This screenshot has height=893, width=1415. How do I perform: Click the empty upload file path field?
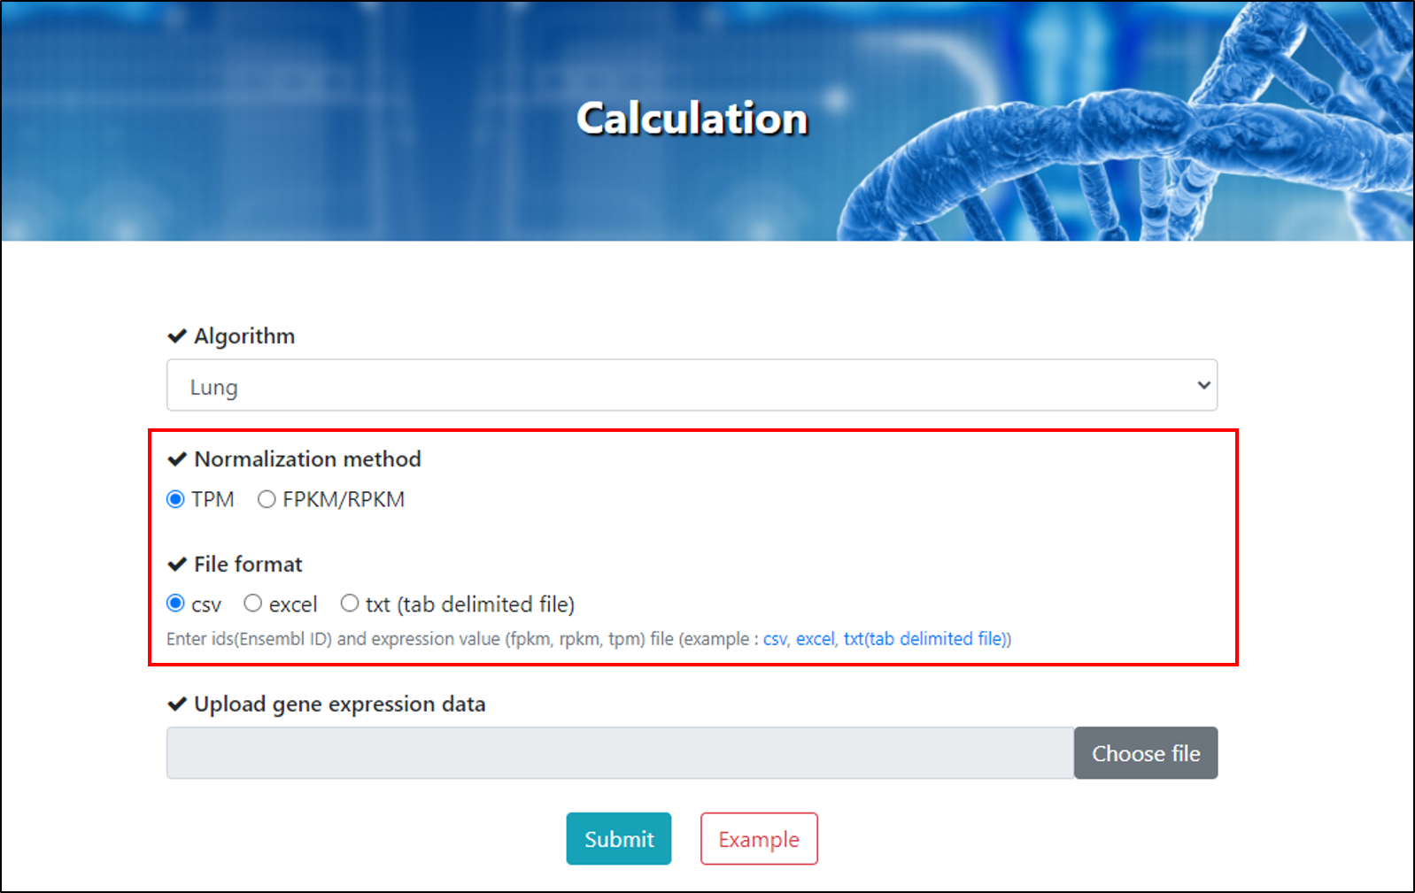click(620, 753)
